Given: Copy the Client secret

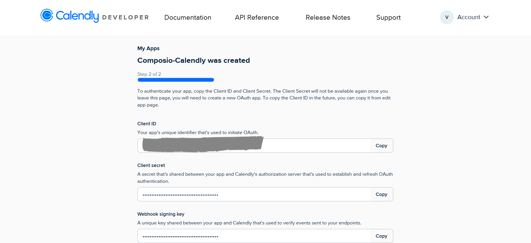Looking at the screenshot, I should [381, 194].
